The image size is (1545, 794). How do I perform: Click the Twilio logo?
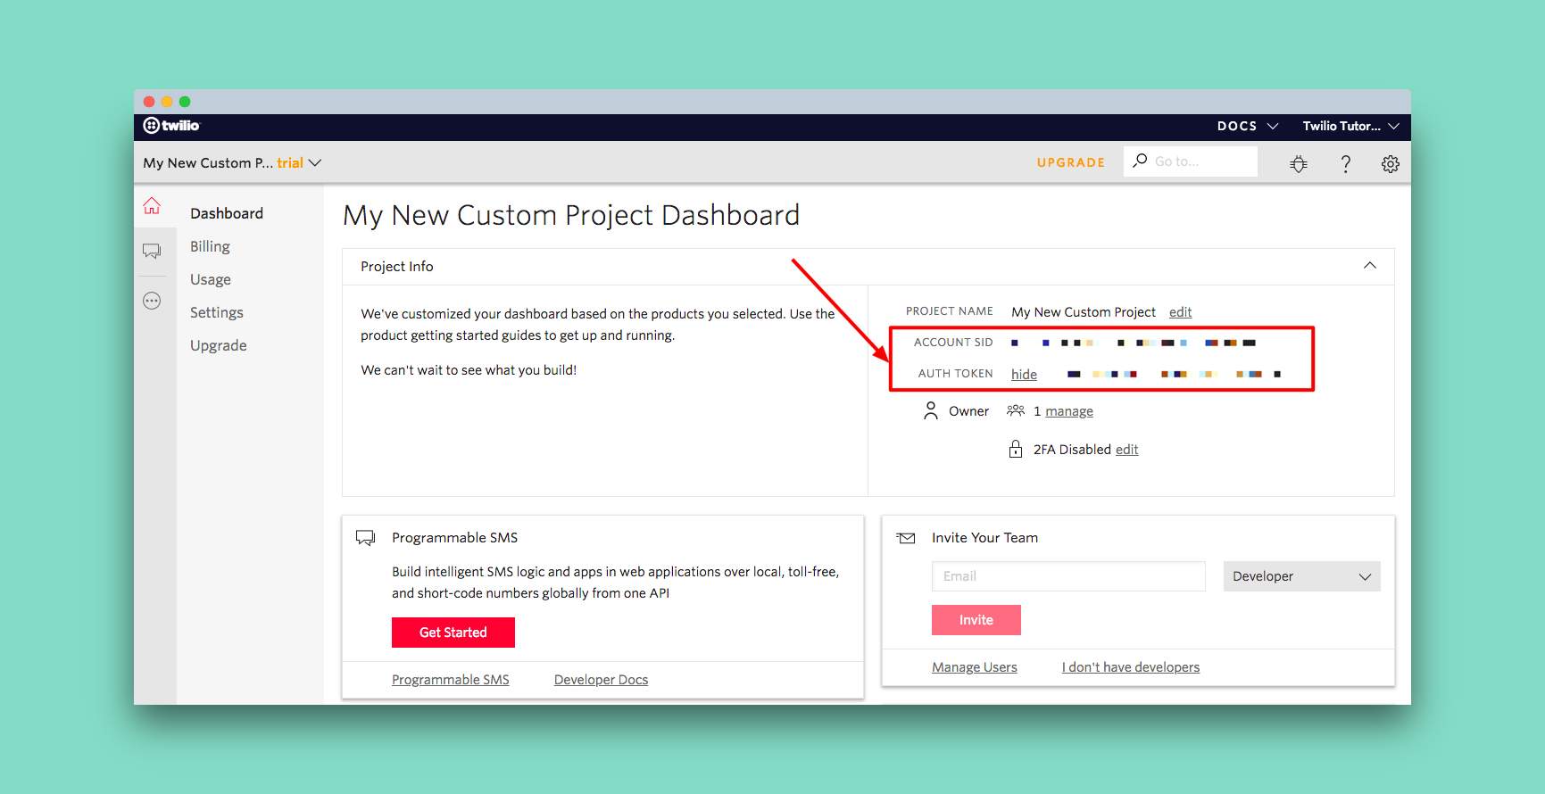[171, 126]
